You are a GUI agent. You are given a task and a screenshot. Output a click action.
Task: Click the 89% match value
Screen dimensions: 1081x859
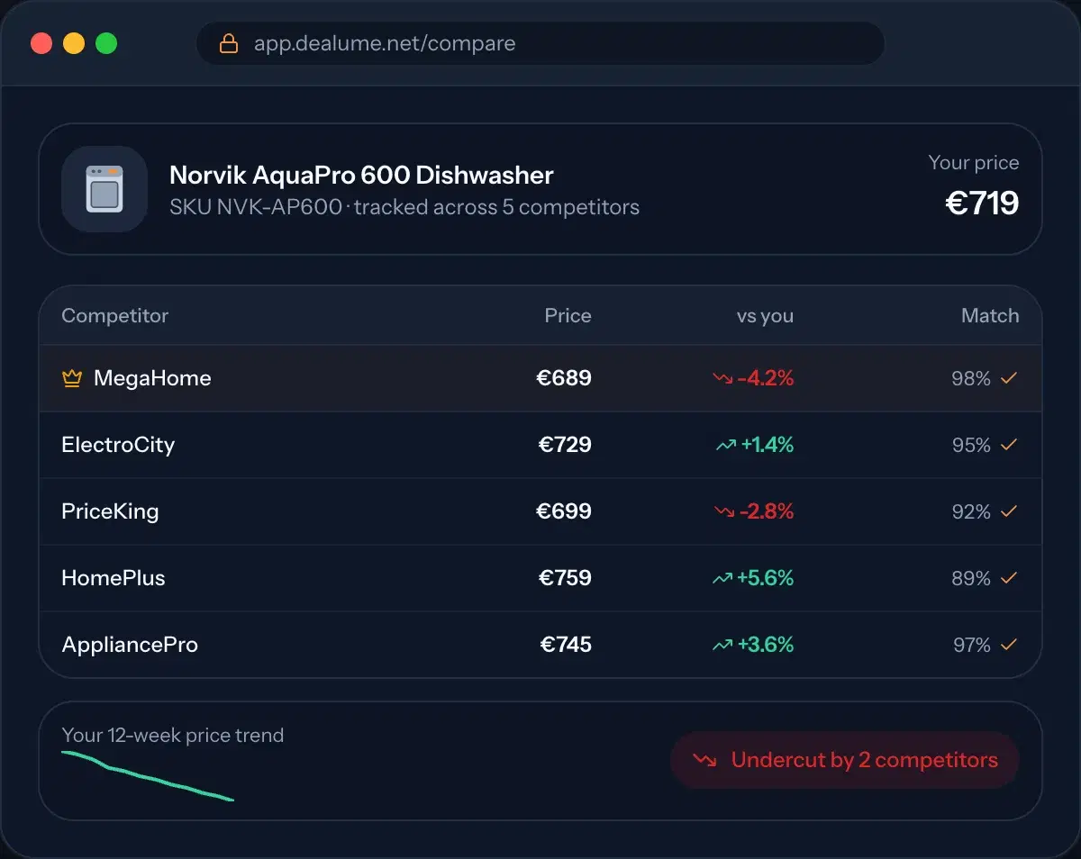(971, 579)
